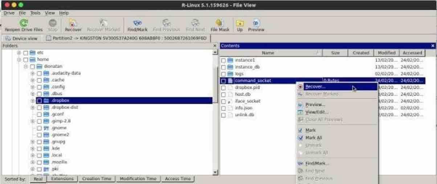Click the instance_db folder icon
The width and height of the screenshot is (437, 184).
tap(230, 67)
